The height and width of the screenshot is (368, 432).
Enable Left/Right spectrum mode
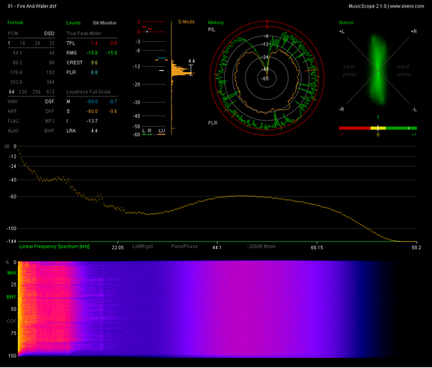pos(142,246)
